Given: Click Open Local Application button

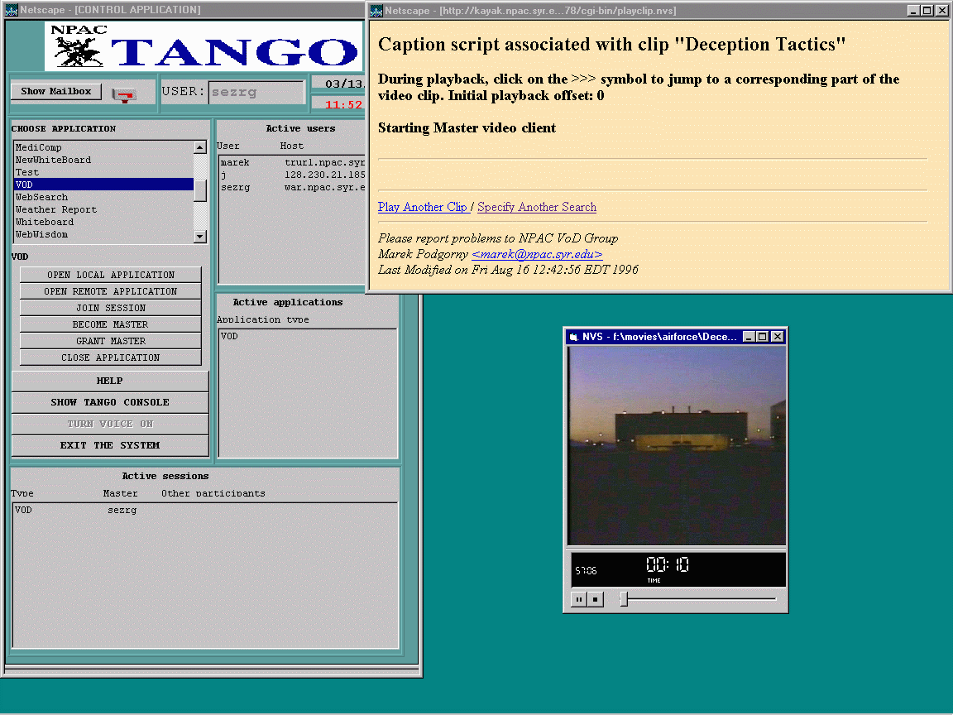Looking at the screenshot, I should coord(111,275).
